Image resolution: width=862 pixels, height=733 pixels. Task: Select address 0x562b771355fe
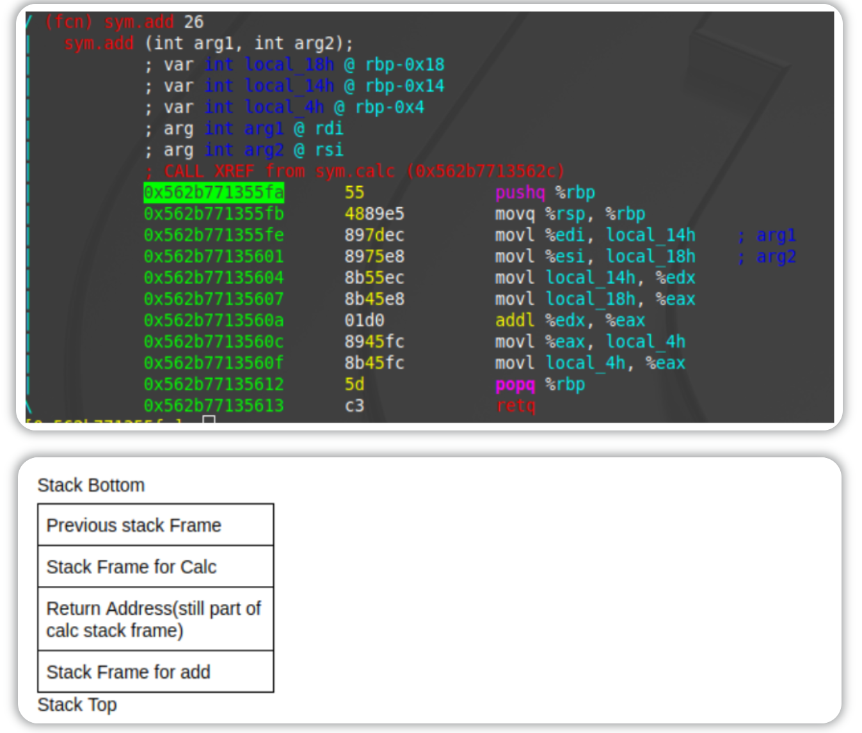pyautogui.click(x=214, y=235)
